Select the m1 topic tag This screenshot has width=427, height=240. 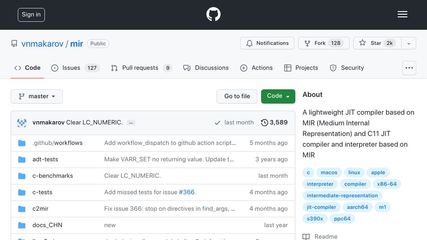click(x=383, y=207)
